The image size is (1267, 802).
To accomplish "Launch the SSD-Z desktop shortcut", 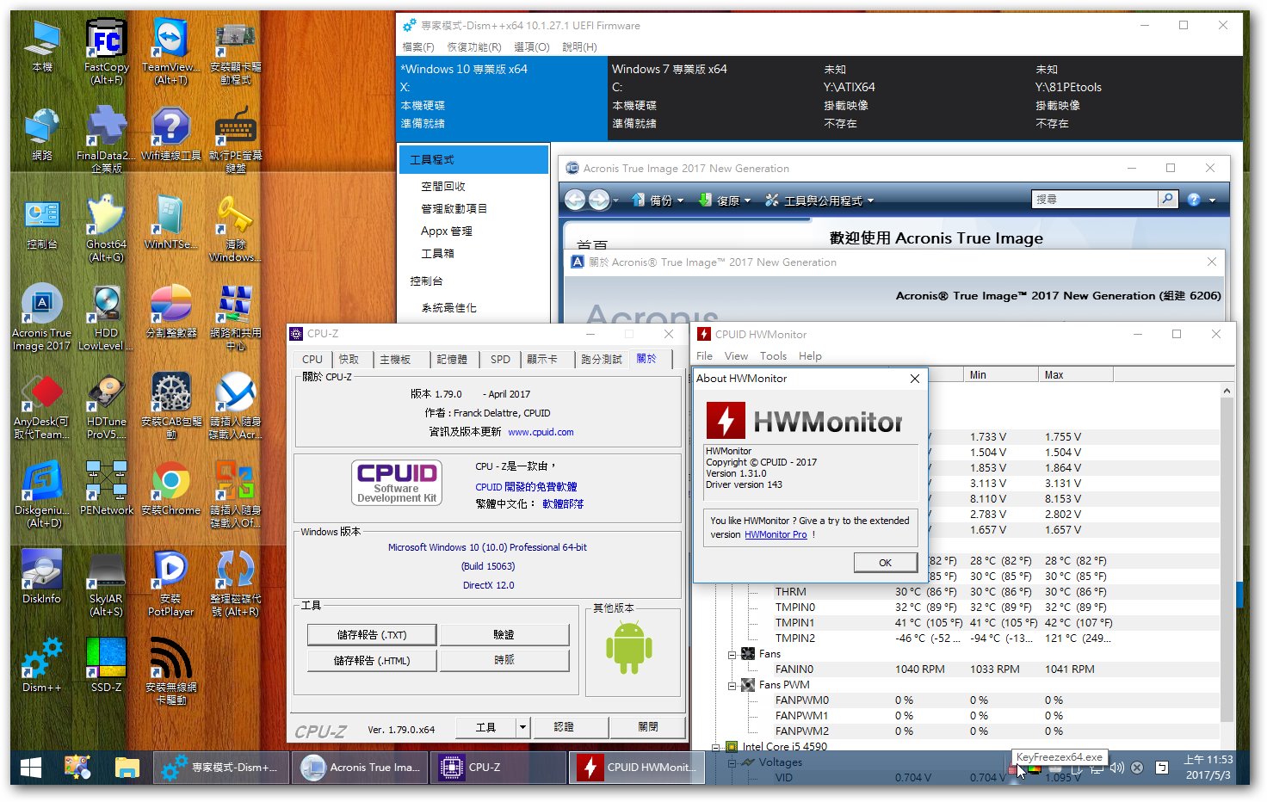I will (106, 666).
